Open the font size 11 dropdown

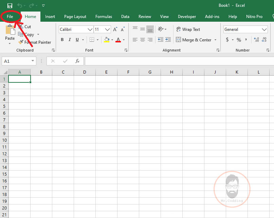coord(108,29)
